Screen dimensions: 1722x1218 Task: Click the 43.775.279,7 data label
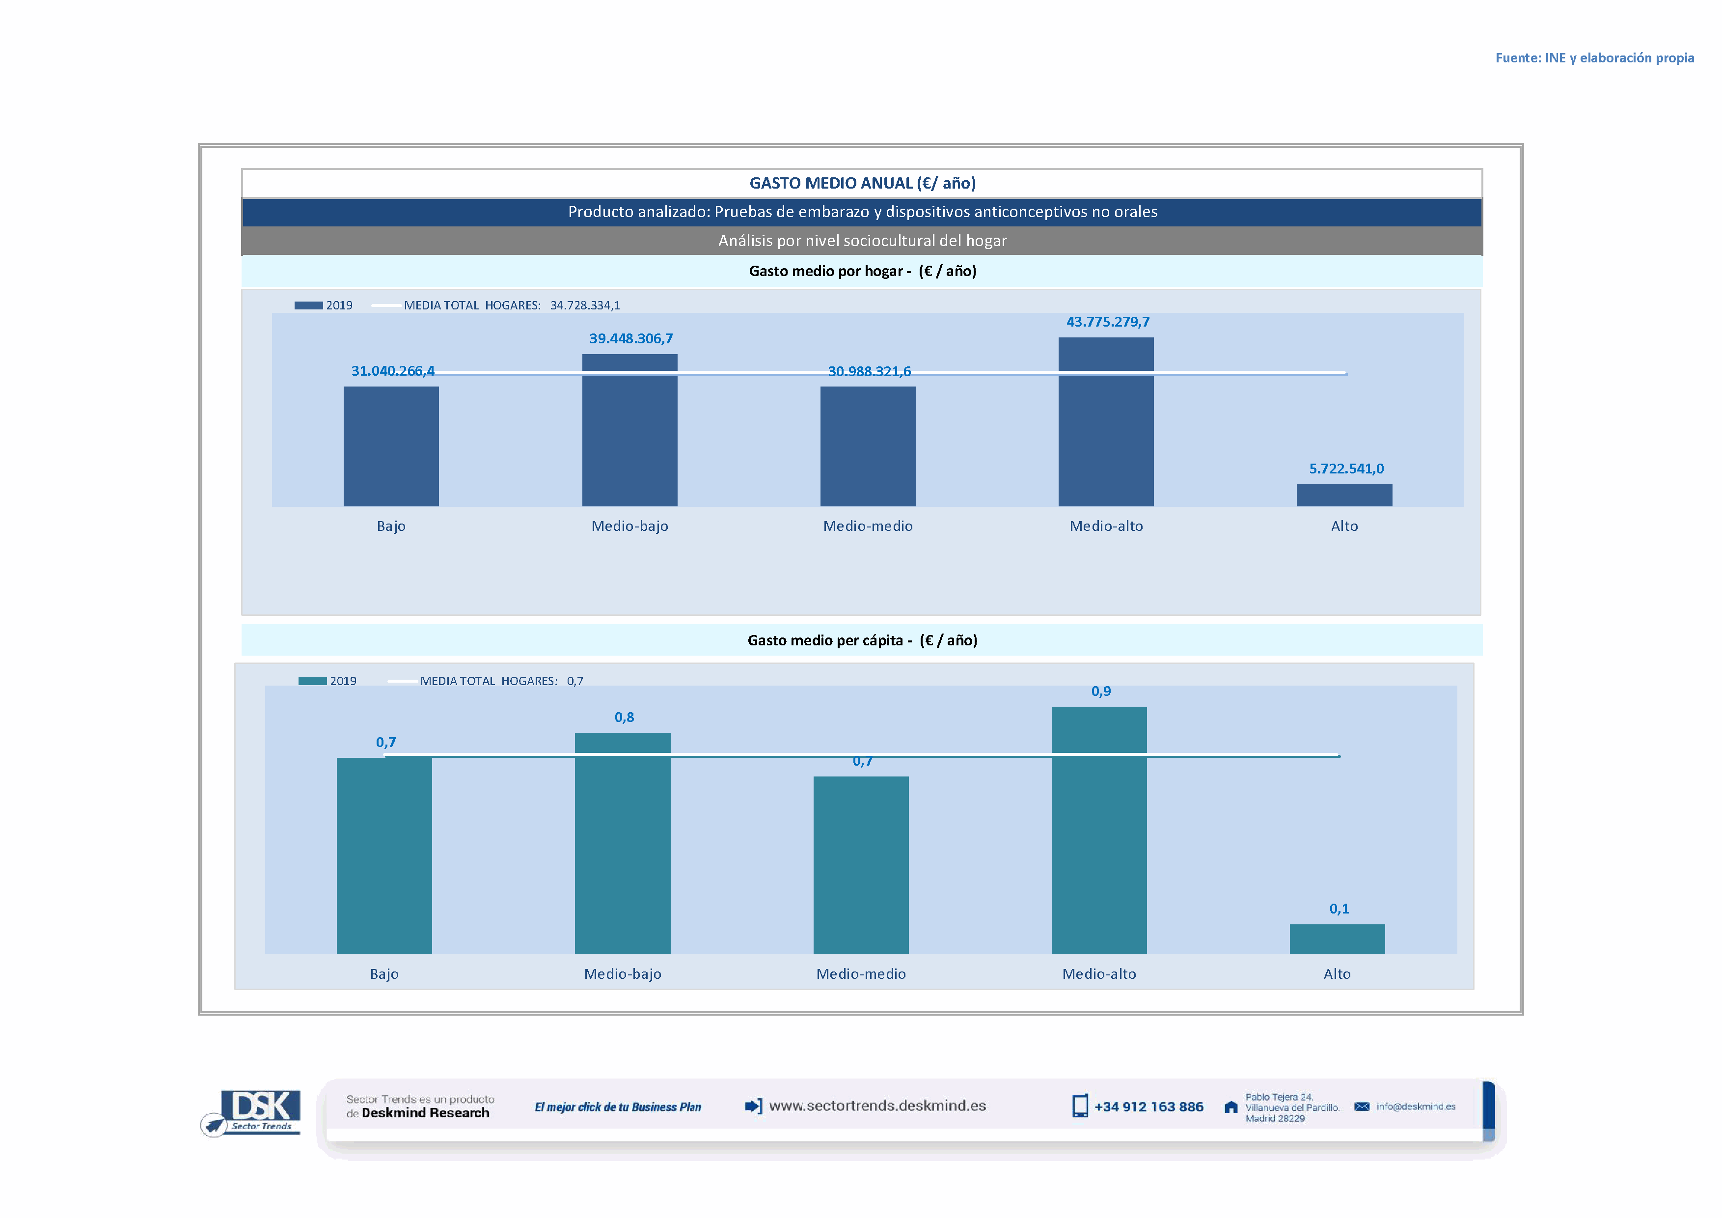point(1108,322)
